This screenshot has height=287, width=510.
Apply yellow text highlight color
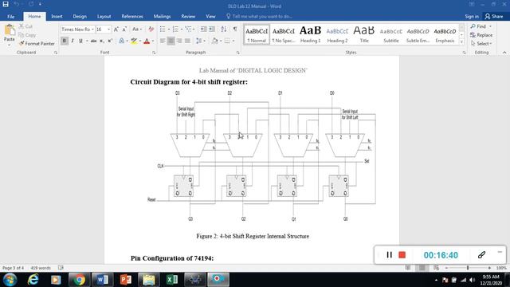[x=134, y=41]
